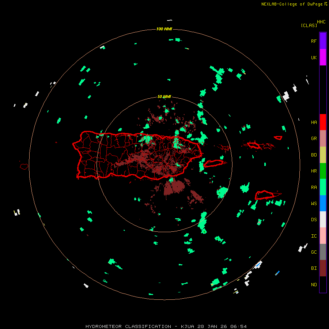
Task: Click the 06:54 timestamp in caption
Action: click(x=238, y=326)
